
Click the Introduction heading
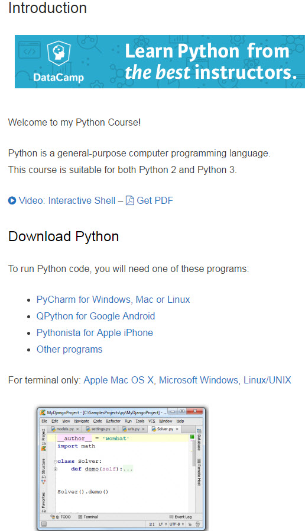coord(47,8)
